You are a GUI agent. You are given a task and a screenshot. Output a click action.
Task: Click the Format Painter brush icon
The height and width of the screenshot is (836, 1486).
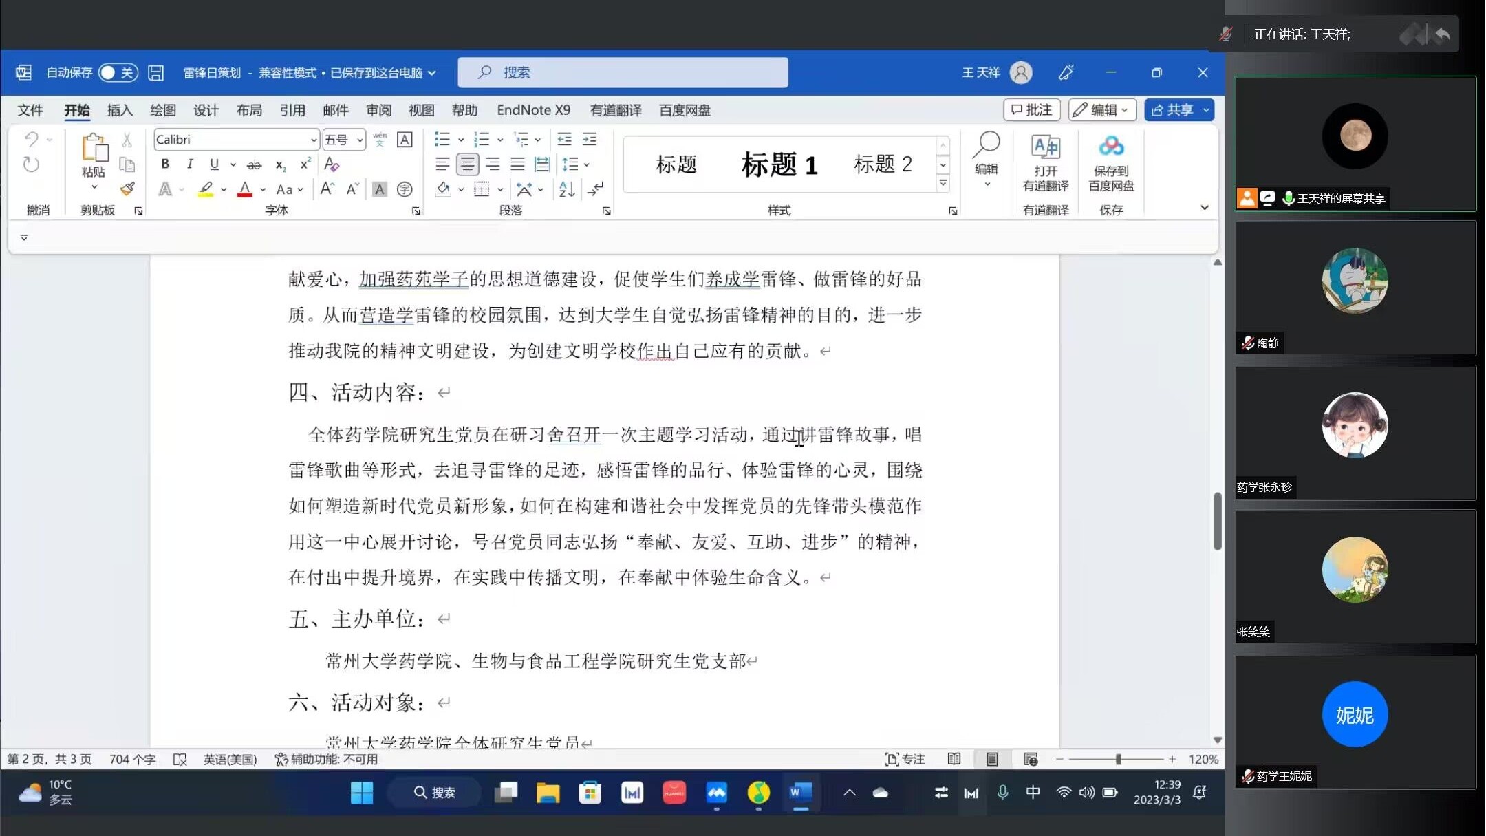click(127, 189)
